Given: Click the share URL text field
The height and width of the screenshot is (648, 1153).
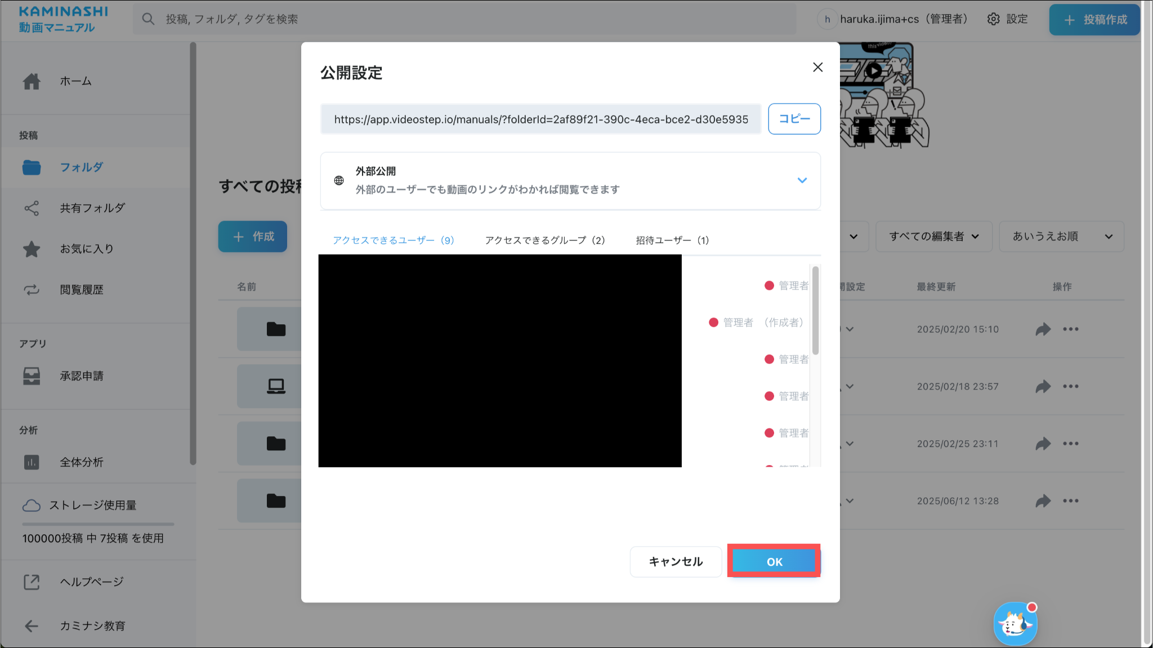Looking at the screenshot, I should 540,119.
